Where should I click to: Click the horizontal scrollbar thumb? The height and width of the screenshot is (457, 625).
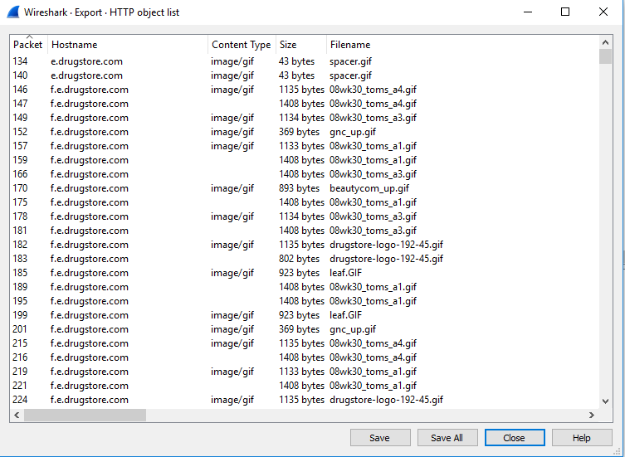85,415
